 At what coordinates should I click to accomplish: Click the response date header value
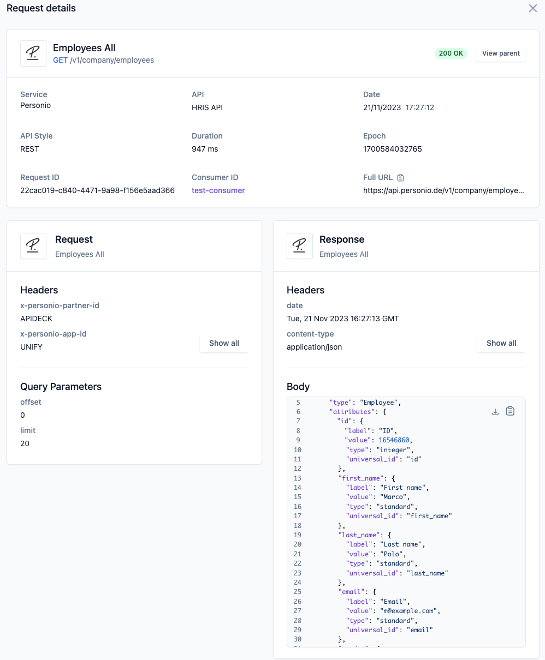tap(343, 319)
